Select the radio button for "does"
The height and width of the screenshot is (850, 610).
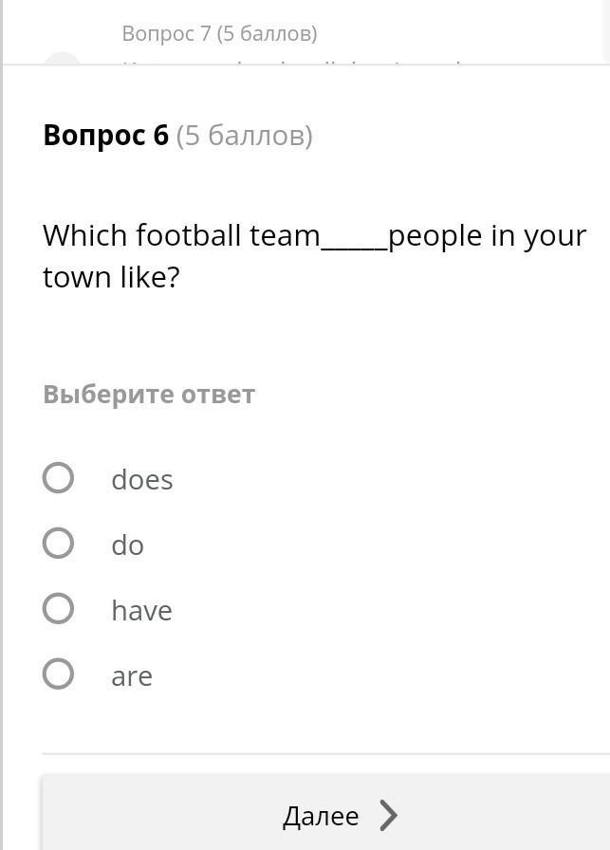58,477
